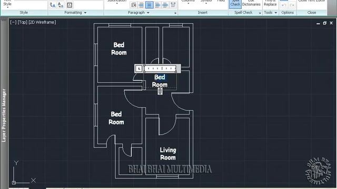Toggle Distribute paragraph alignment
Image resolution: width=337 pixels, height=189 pixels.
tap(173, 5)
